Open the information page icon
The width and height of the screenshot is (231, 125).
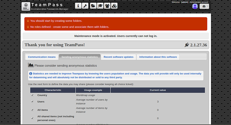click(78, 6)
